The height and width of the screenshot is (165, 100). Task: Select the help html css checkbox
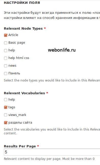pos(6,58)
